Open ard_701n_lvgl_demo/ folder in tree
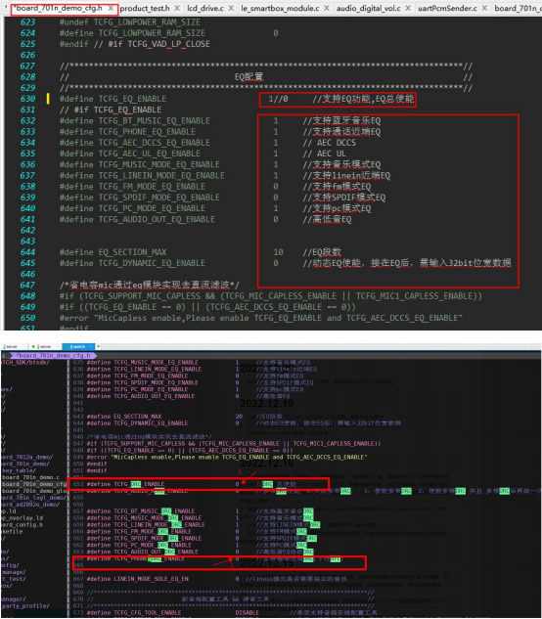 pyautogui.click(x=32, y=498)
